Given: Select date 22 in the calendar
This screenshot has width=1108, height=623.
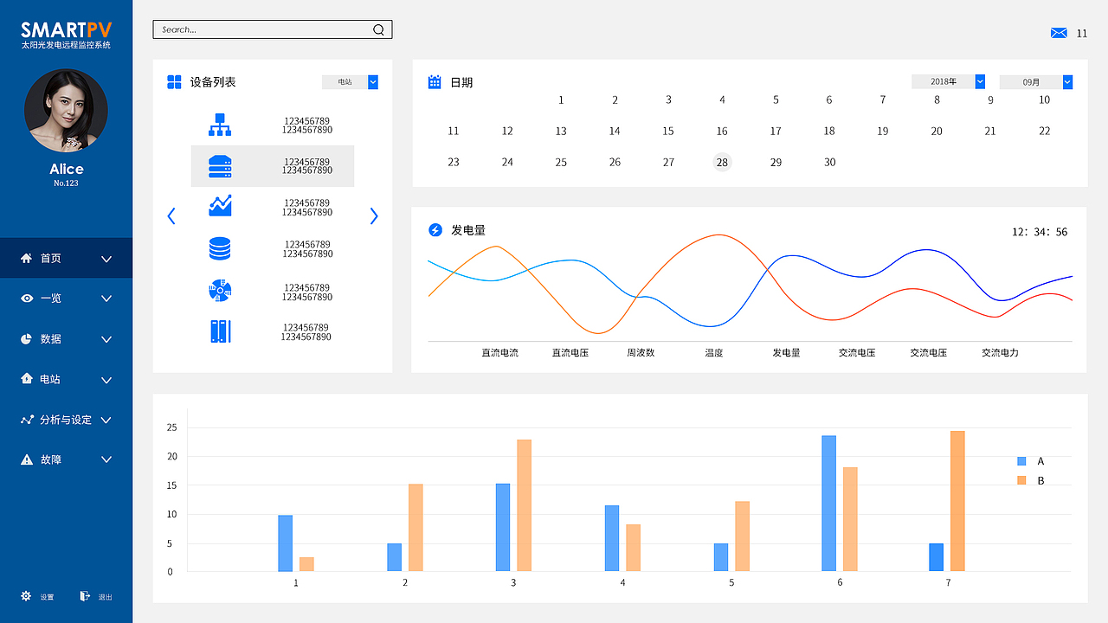Looking at the screenshot, I should [x=1045, y=132].
